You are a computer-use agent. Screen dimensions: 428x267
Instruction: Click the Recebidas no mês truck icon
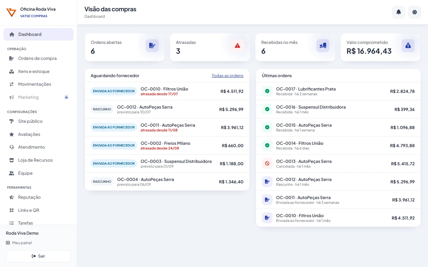tap(323, 46)
